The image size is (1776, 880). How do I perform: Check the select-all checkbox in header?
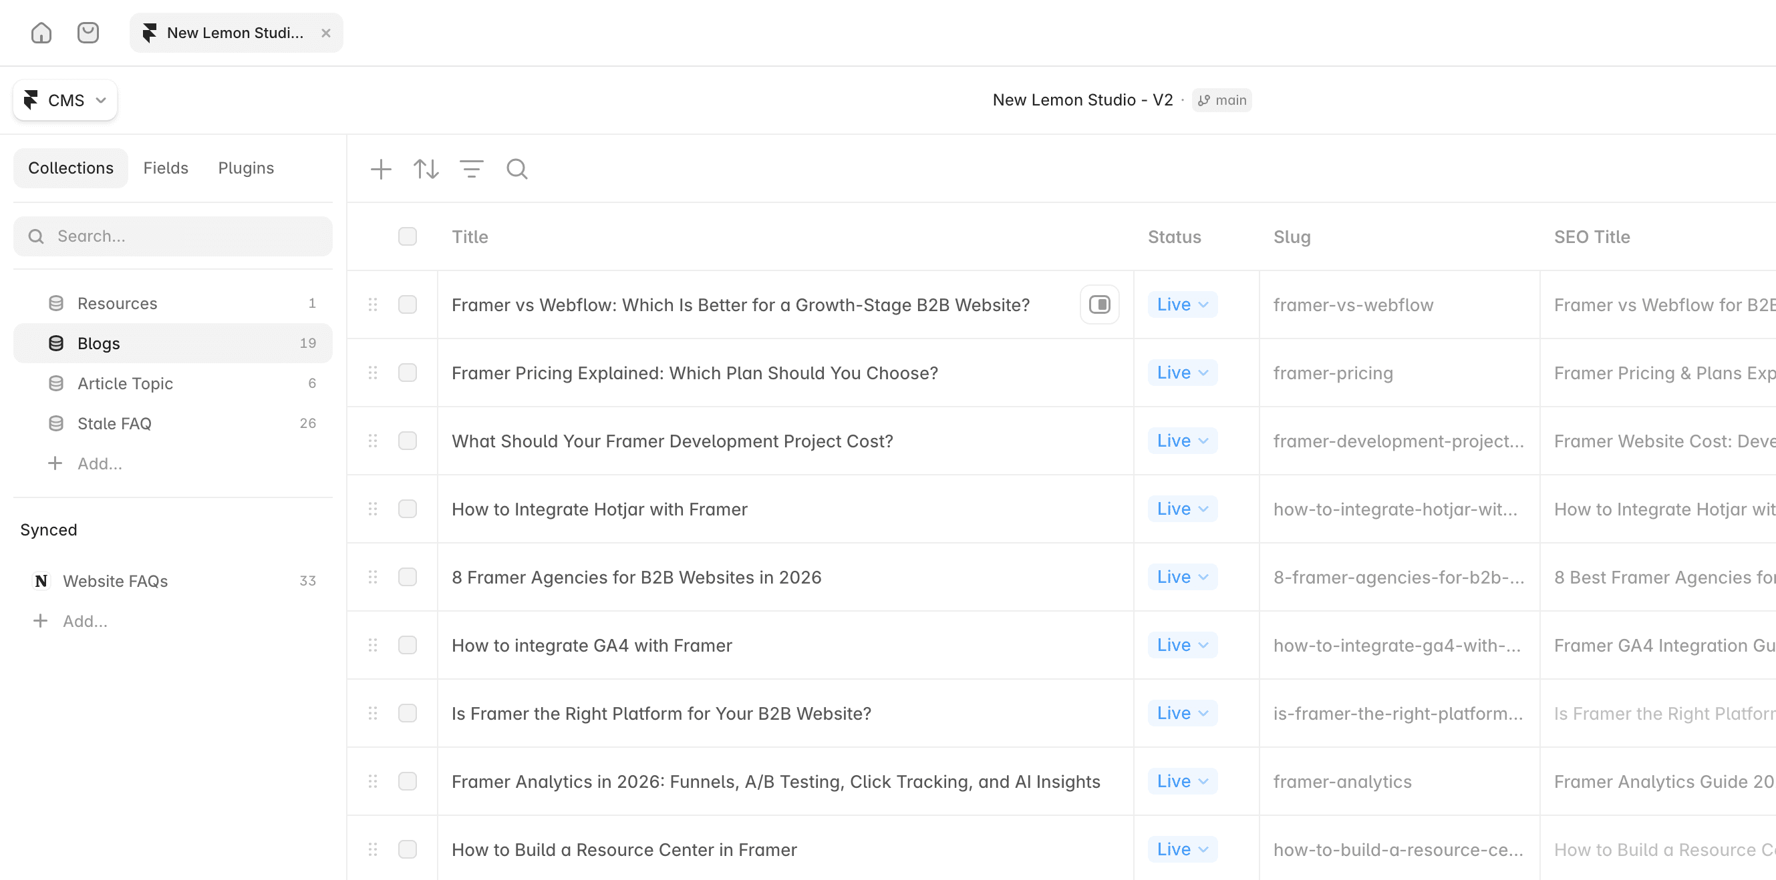(x=408, y=236)
